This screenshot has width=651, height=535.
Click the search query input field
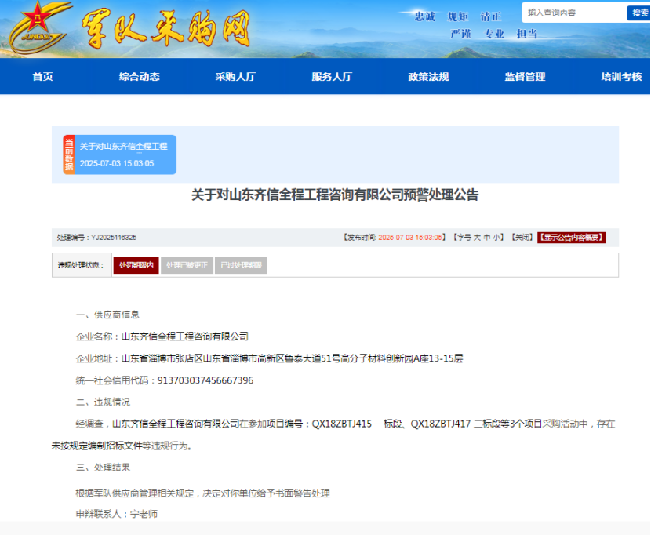(575, 13)
